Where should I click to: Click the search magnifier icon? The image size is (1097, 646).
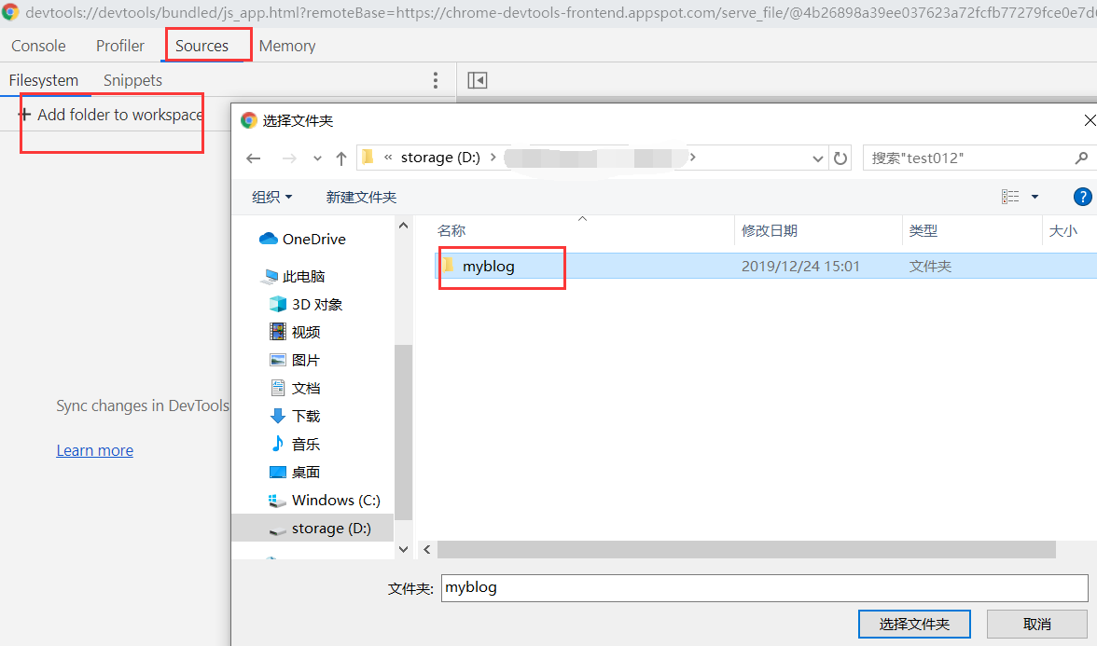[x=1080, y=158]
